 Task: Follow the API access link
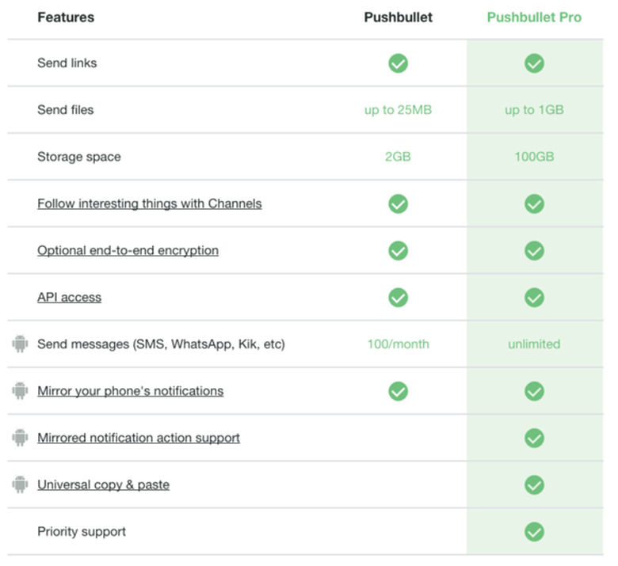coord(69,298)
